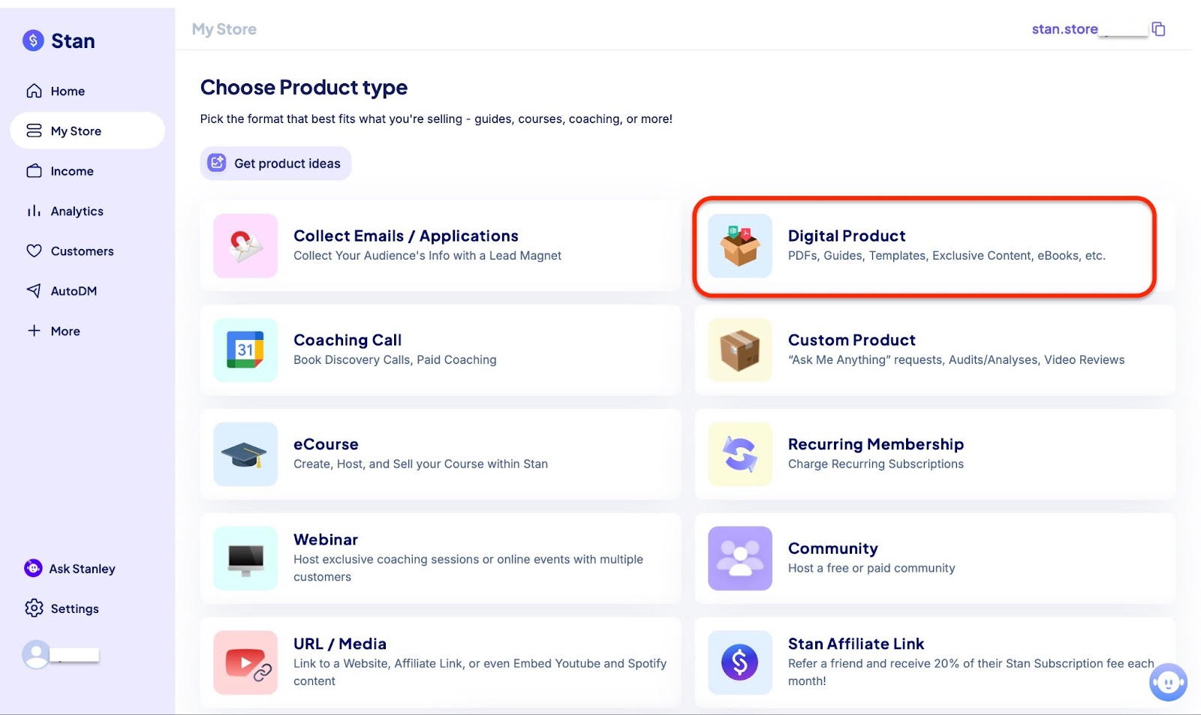Screen dimensions: 1201x715
Task: Click the My Store stacked bars icon
Action: click(34, 131)
